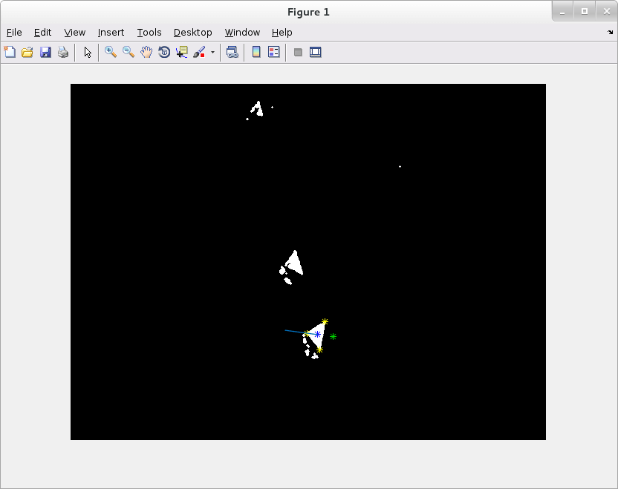Image resolution: width=618 pixels, height=489 pixels.
Task: Activate the Zoom Out magnifier tool
Action: (129, 52)
